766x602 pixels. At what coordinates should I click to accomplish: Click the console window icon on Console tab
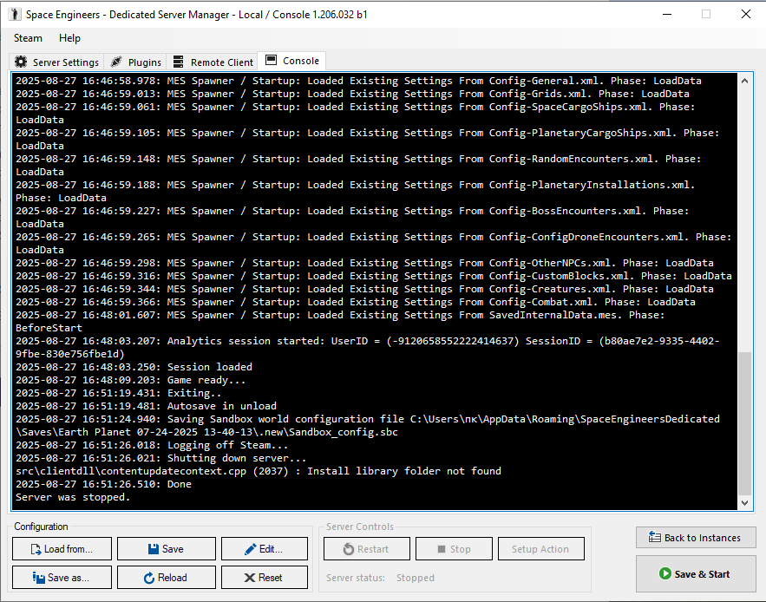271,60
